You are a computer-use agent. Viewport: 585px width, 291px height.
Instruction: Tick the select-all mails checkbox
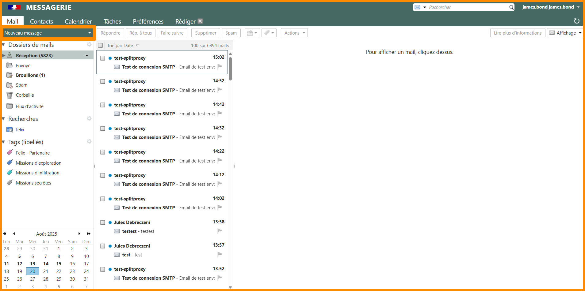coord(100,46)
